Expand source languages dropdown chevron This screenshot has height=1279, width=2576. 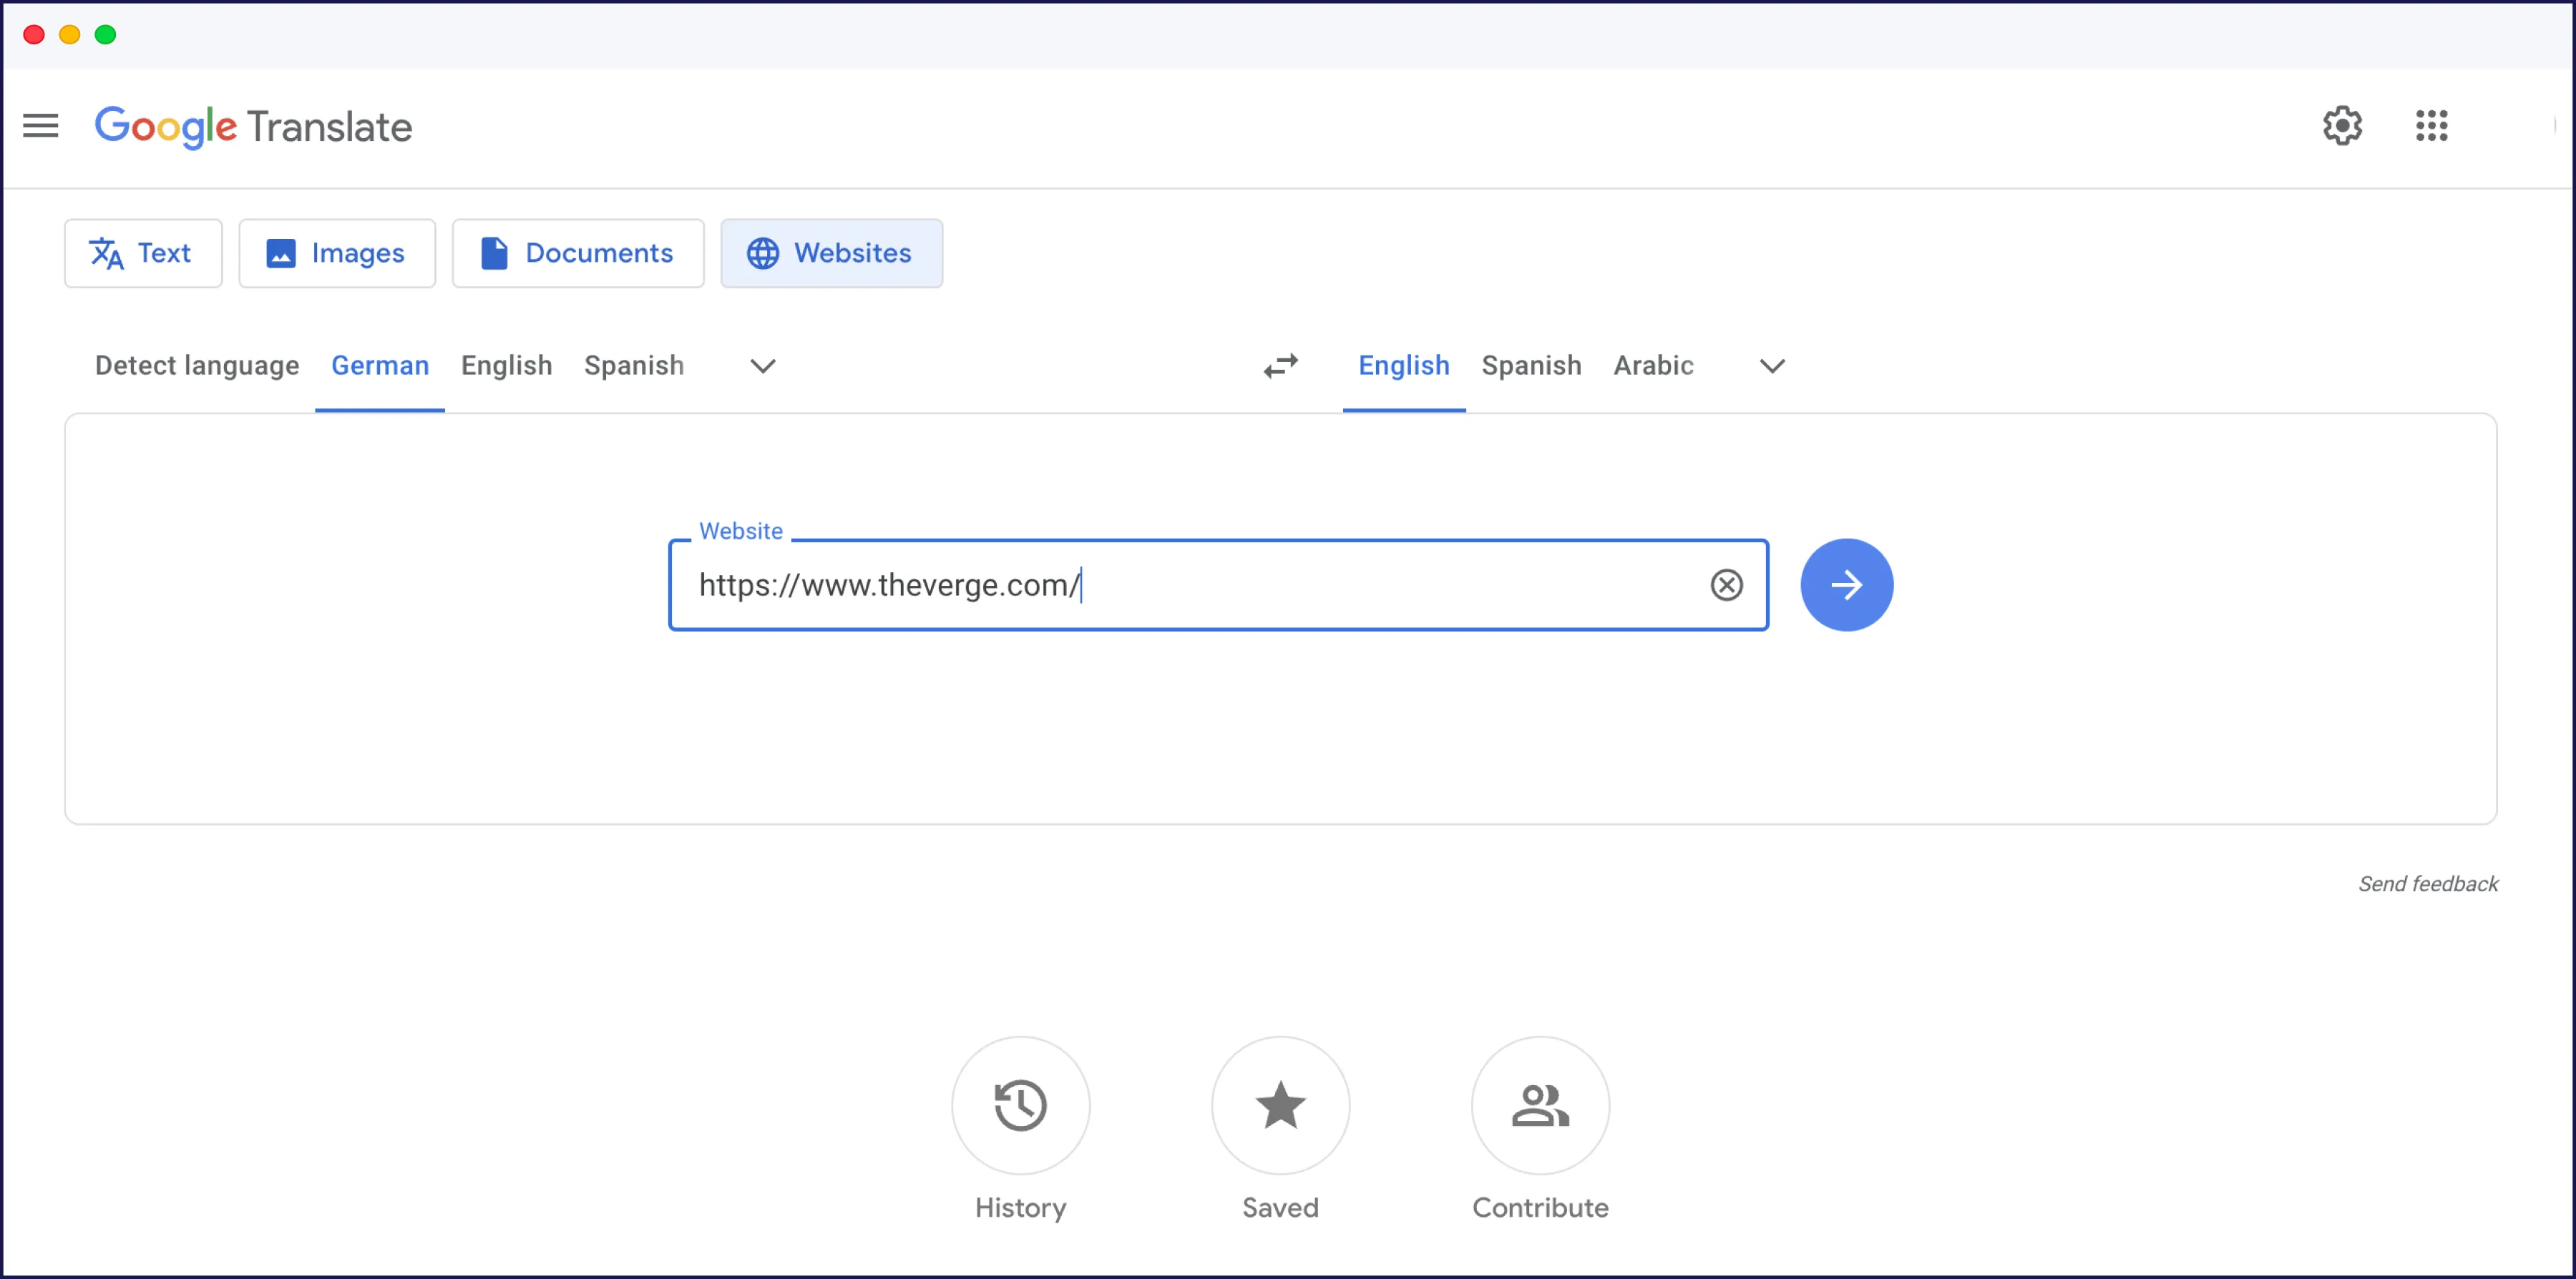point(763,366)
